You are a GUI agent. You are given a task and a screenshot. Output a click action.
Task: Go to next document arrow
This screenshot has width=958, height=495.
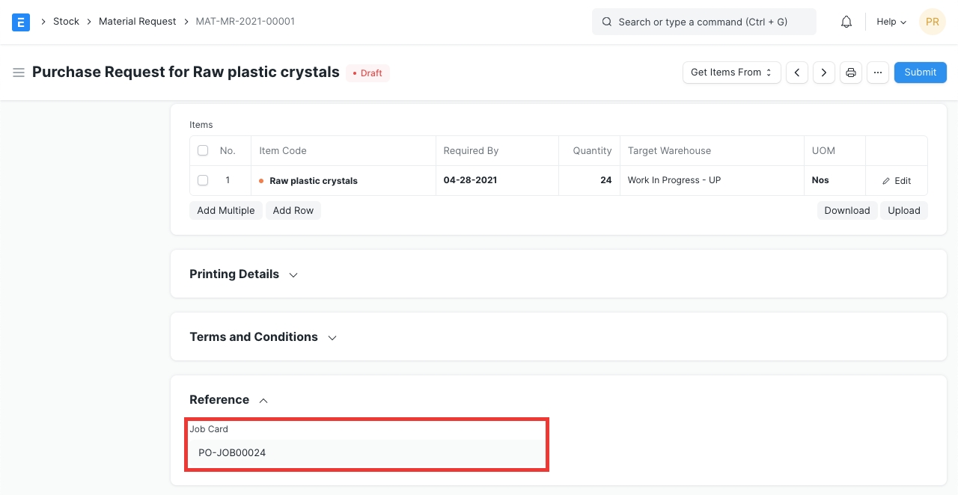pyautogui.click(x=824, y=73)
